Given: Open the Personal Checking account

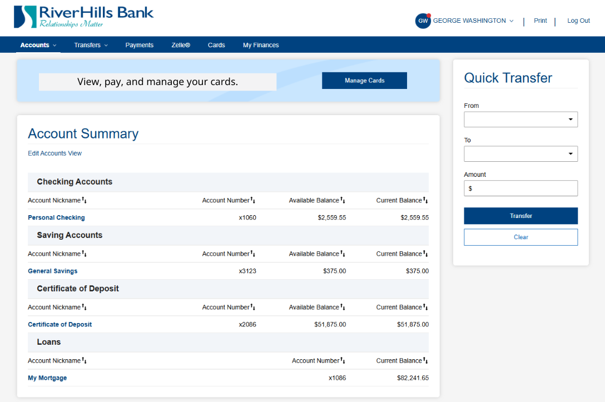Looking at the screenshot, I should coord(56,217).
